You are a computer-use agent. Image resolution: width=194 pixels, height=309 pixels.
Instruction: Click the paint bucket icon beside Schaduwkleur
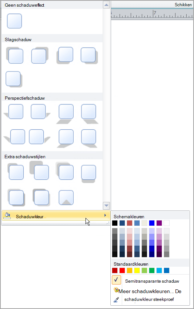[x=7, y=216]
